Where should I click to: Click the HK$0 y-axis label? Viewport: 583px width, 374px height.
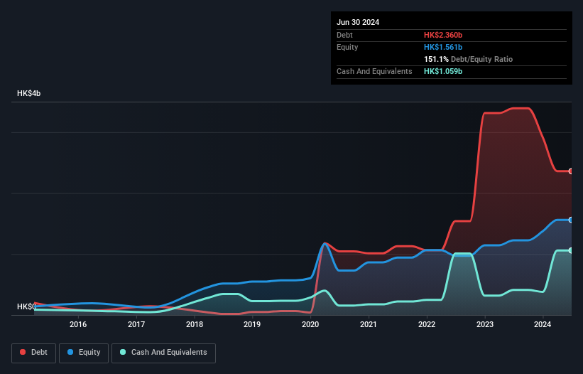click(x=26, y=306)
